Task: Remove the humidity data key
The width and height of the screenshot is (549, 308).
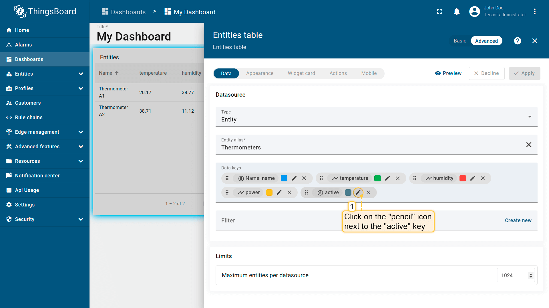Action: (483, 178)
